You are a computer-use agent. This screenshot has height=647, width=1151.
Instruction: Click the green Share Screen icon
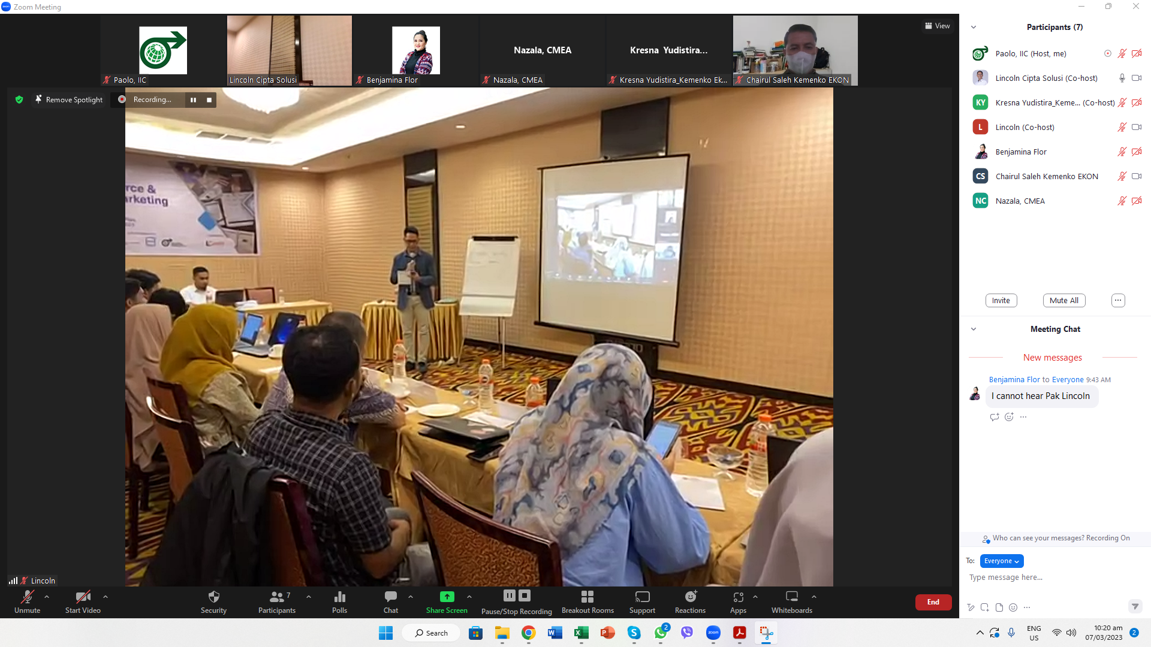point(447,597)
